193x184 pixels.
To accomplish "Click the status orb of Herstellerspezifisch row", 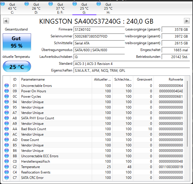I will coord(7,161).
